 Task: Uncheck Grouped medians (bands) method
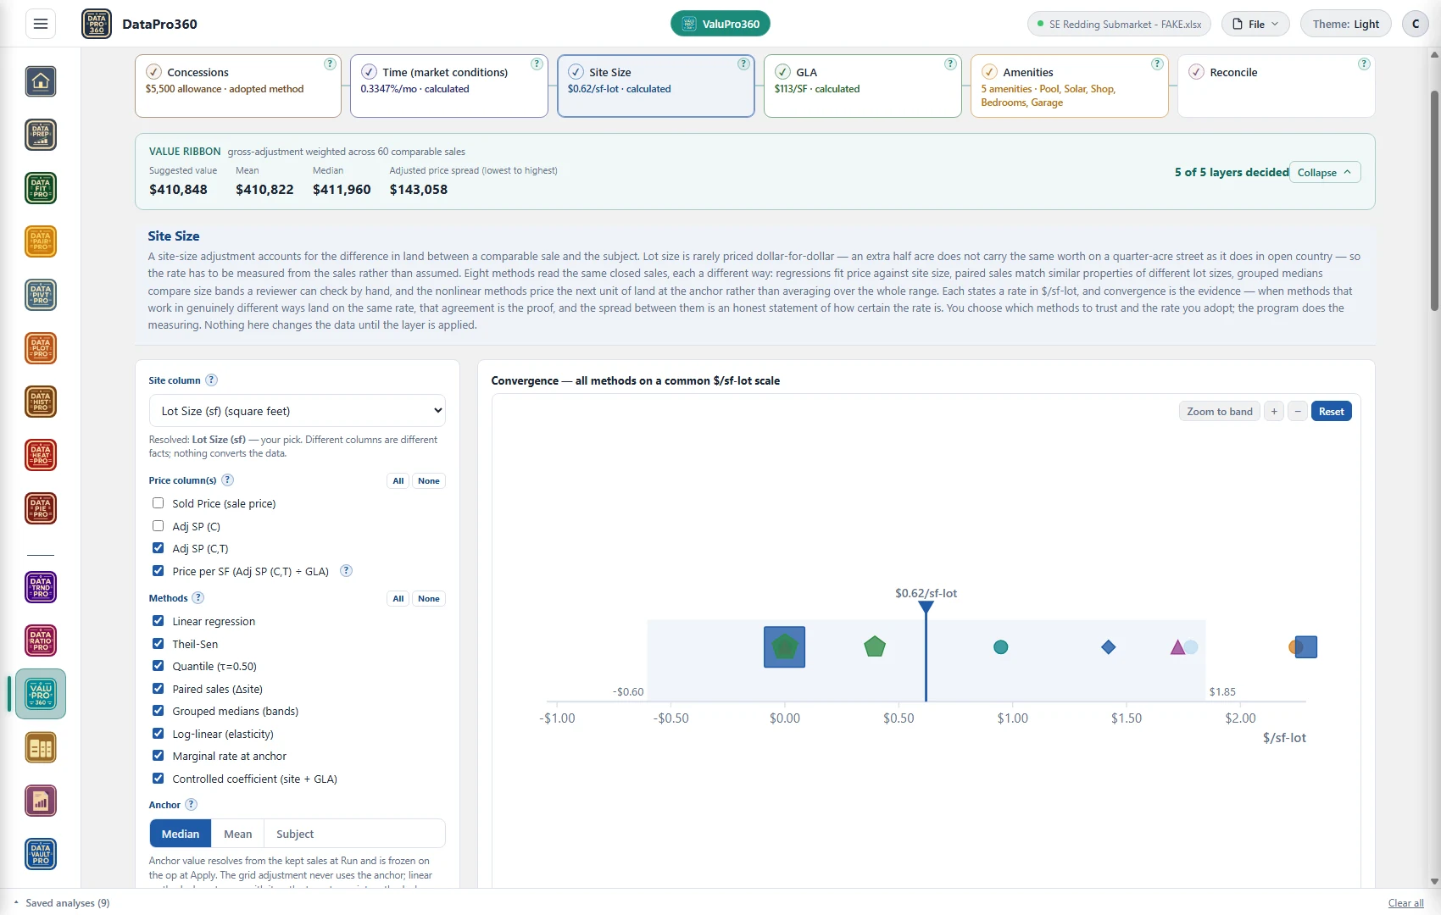point(158,711)
